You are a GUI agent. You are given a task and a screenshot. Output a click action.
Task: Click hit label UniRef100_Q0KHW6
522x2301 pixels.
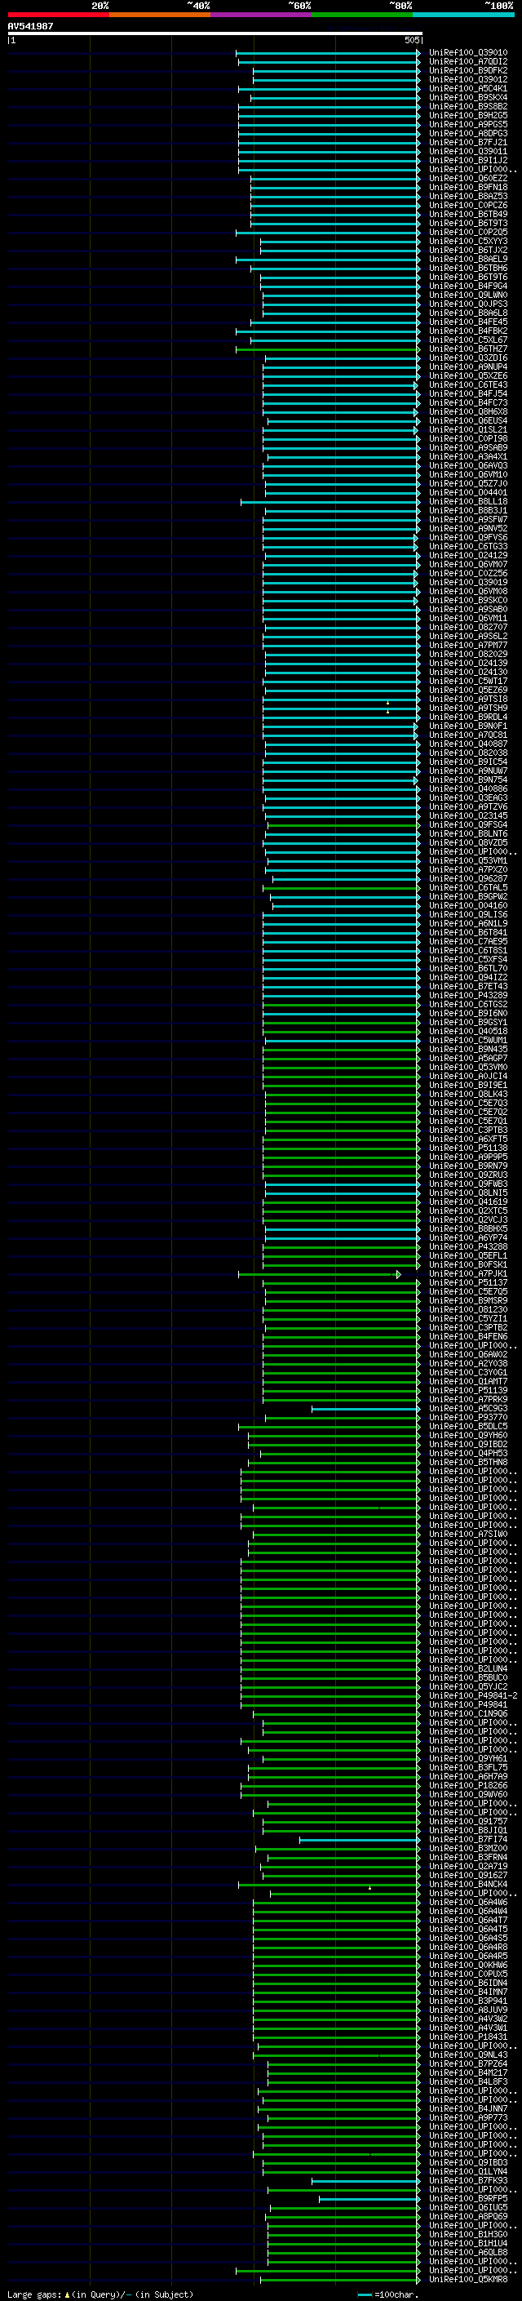click(x=468, y=1964)
